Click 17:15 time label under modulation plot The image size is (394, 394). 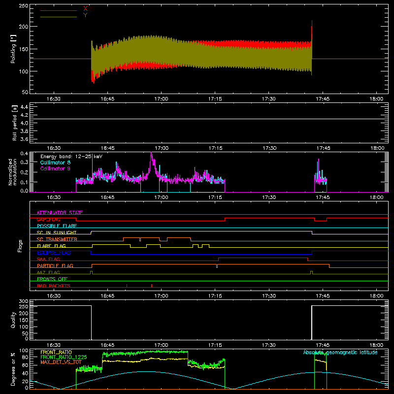click(x=215, y=197)
